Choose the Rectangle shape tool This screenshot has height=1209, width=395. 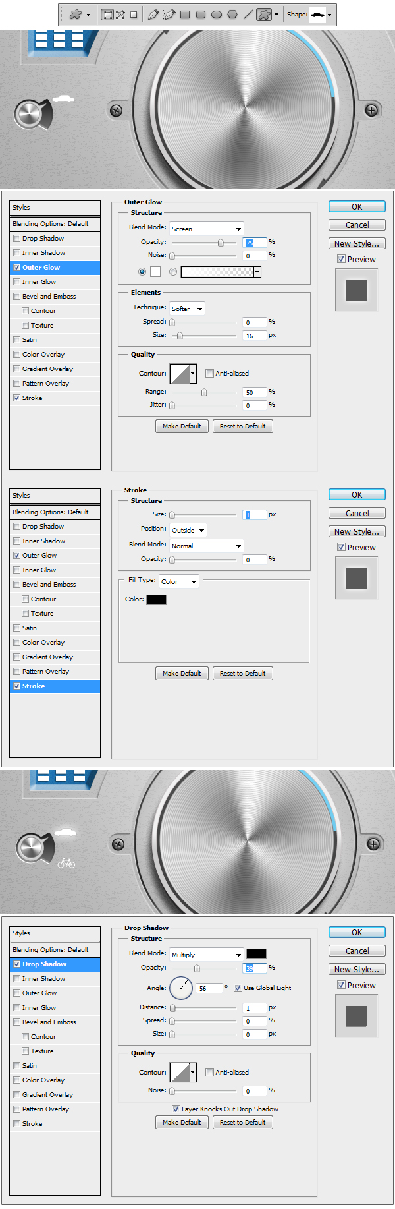pyautogui.click(x=185, y=15)
